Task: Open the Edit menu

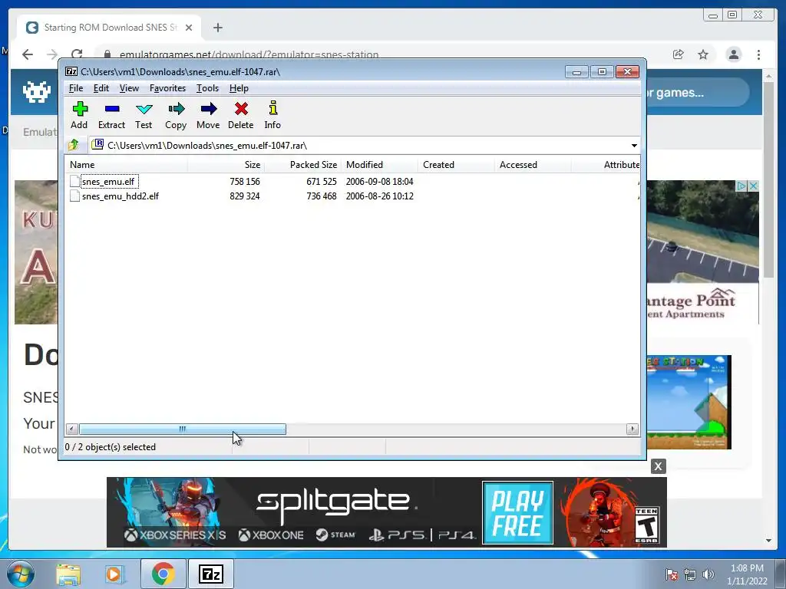Action: 101,88
